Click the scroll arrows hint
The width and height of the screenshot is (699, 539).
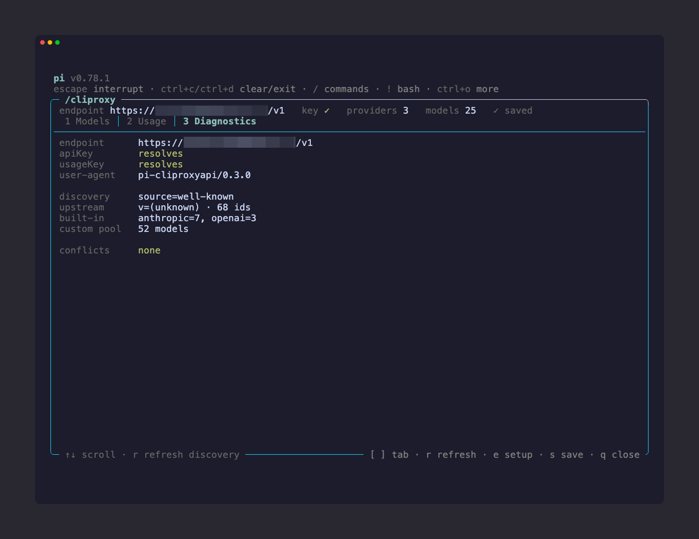90,455
